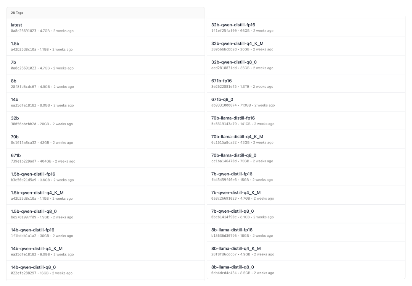
Task: Click the 28 Tags header
Action: (x=17, y=13)
